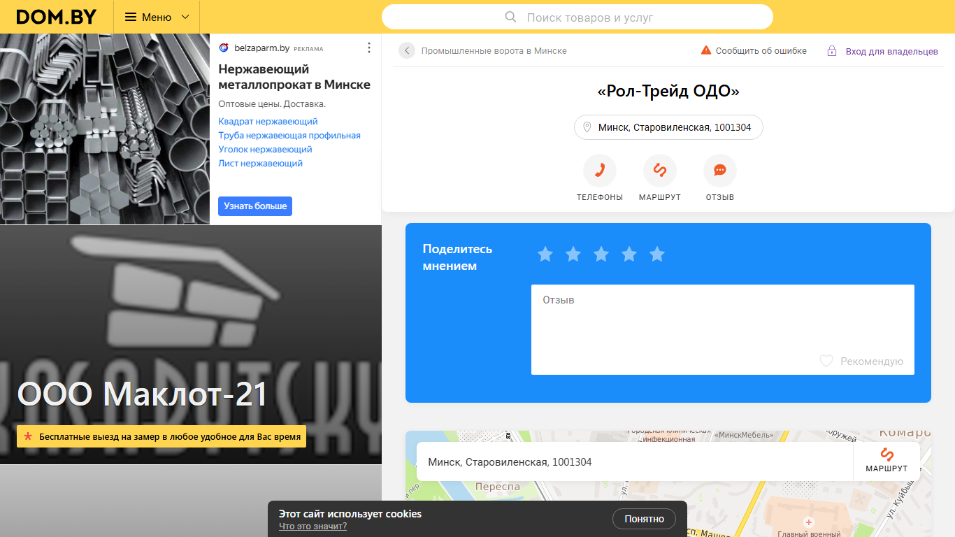955x537 pixels.
Task: Rate one star
Action: (x=545, y=254)
